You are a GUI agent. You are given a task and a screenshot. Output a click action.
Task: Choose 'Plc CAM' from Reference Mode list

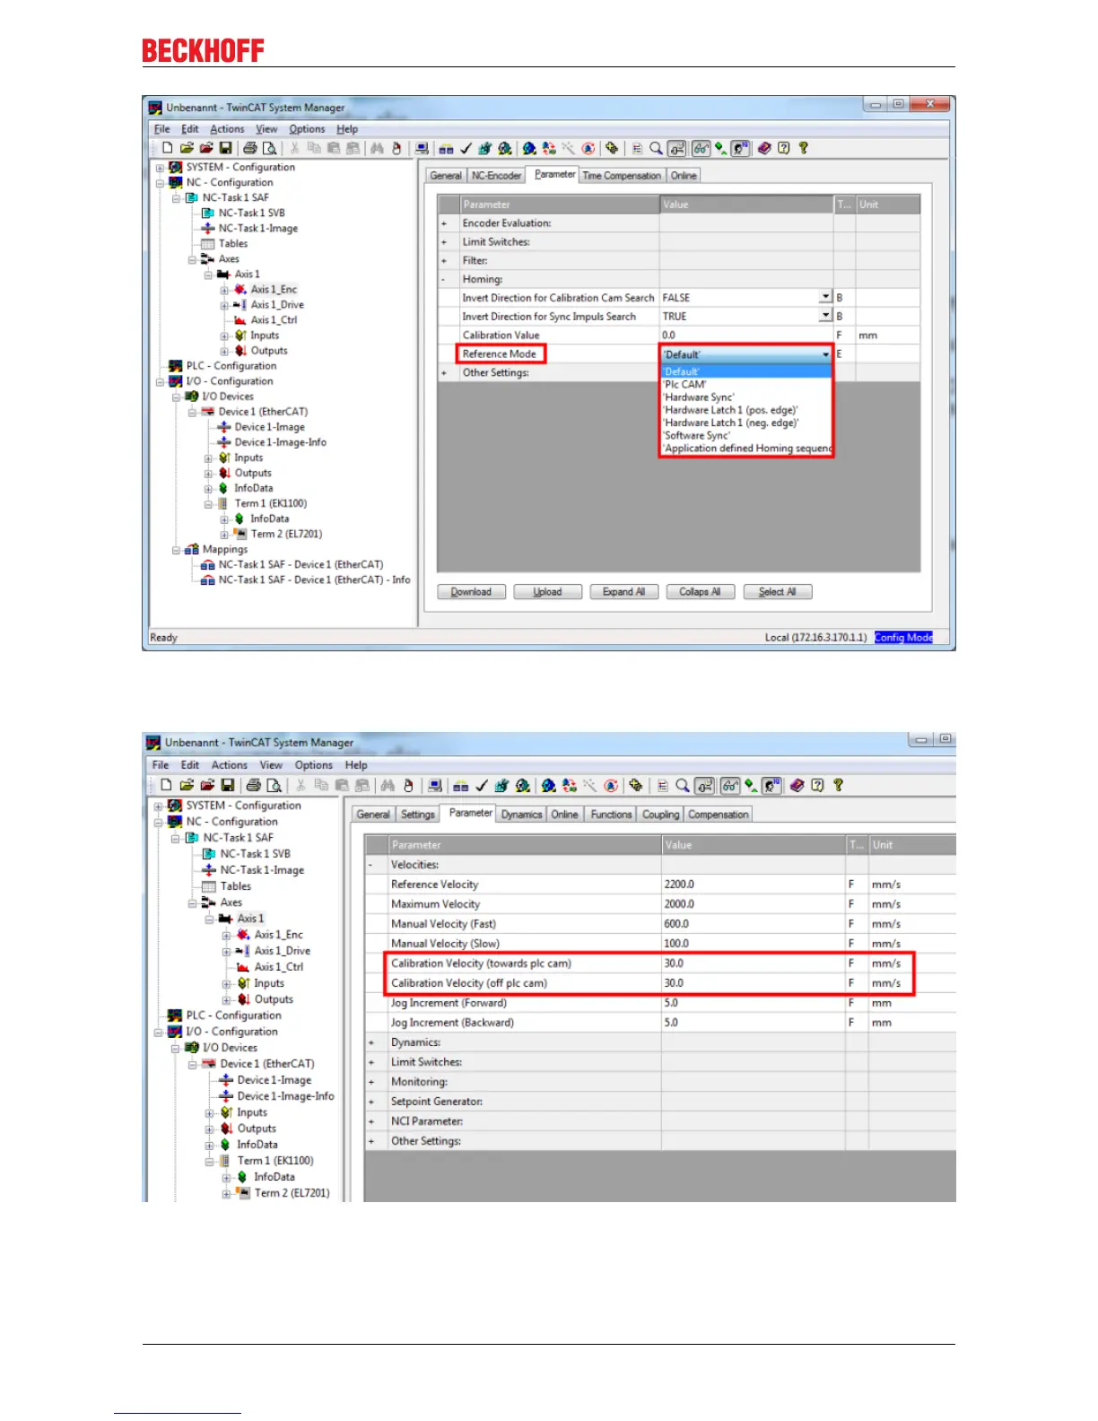pos(684,384)
